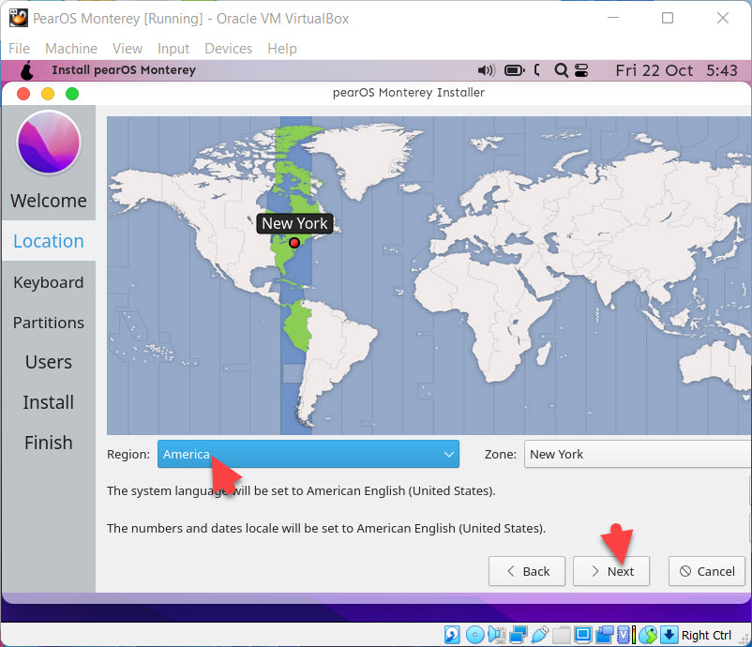Open the Region dropdown showing America
The image size is (752, 647).
[308, 454]
